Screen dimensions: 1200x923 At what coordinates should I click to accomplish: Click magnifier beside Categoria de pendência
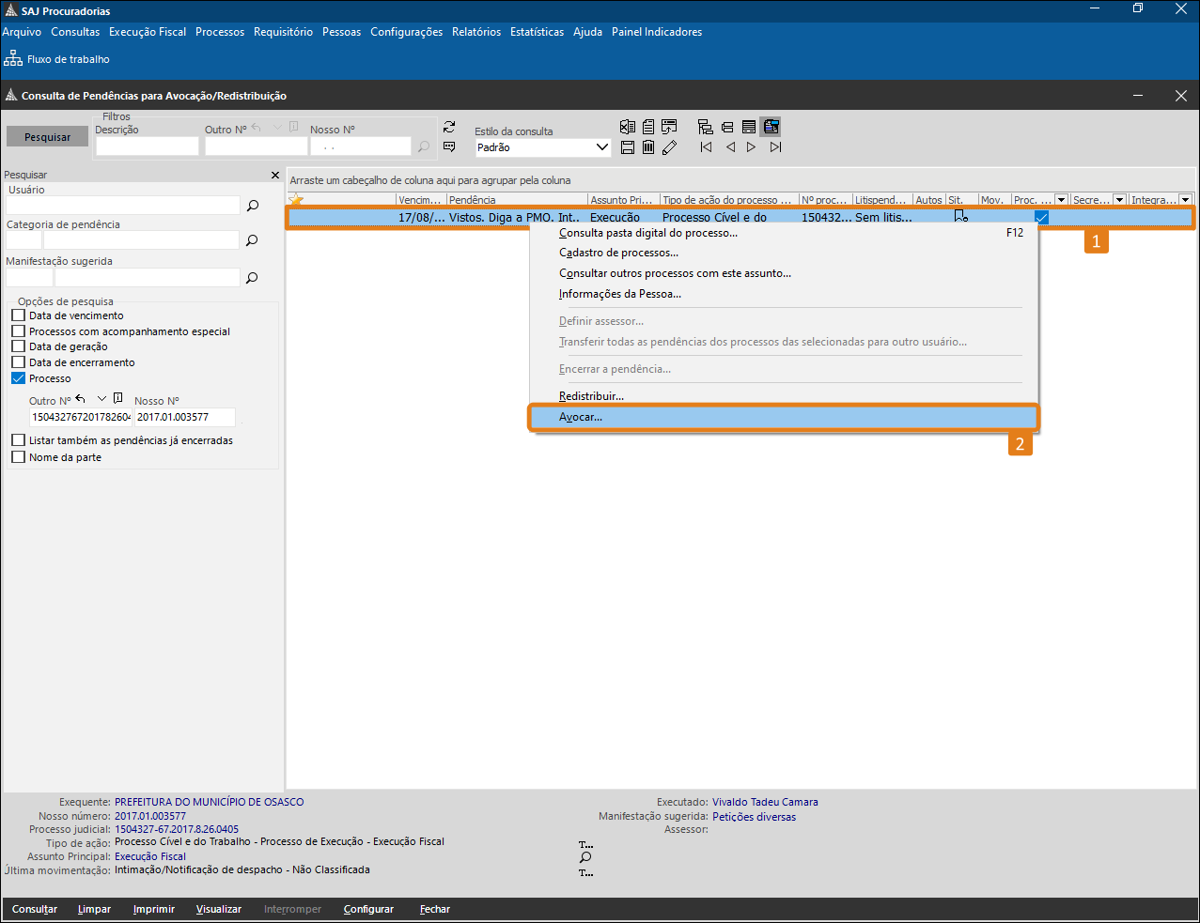click(252, 240)
